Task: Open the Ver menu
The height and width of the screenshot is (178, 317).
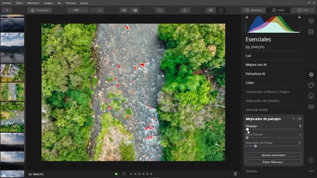Action: click(x=59, y=3)
